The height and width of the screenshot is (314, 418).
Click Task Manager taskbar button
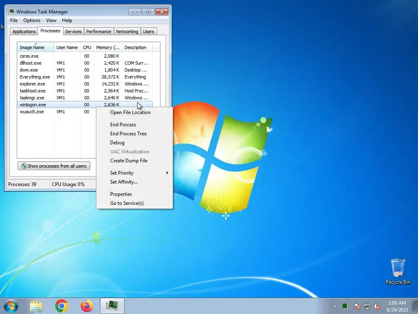112,306
